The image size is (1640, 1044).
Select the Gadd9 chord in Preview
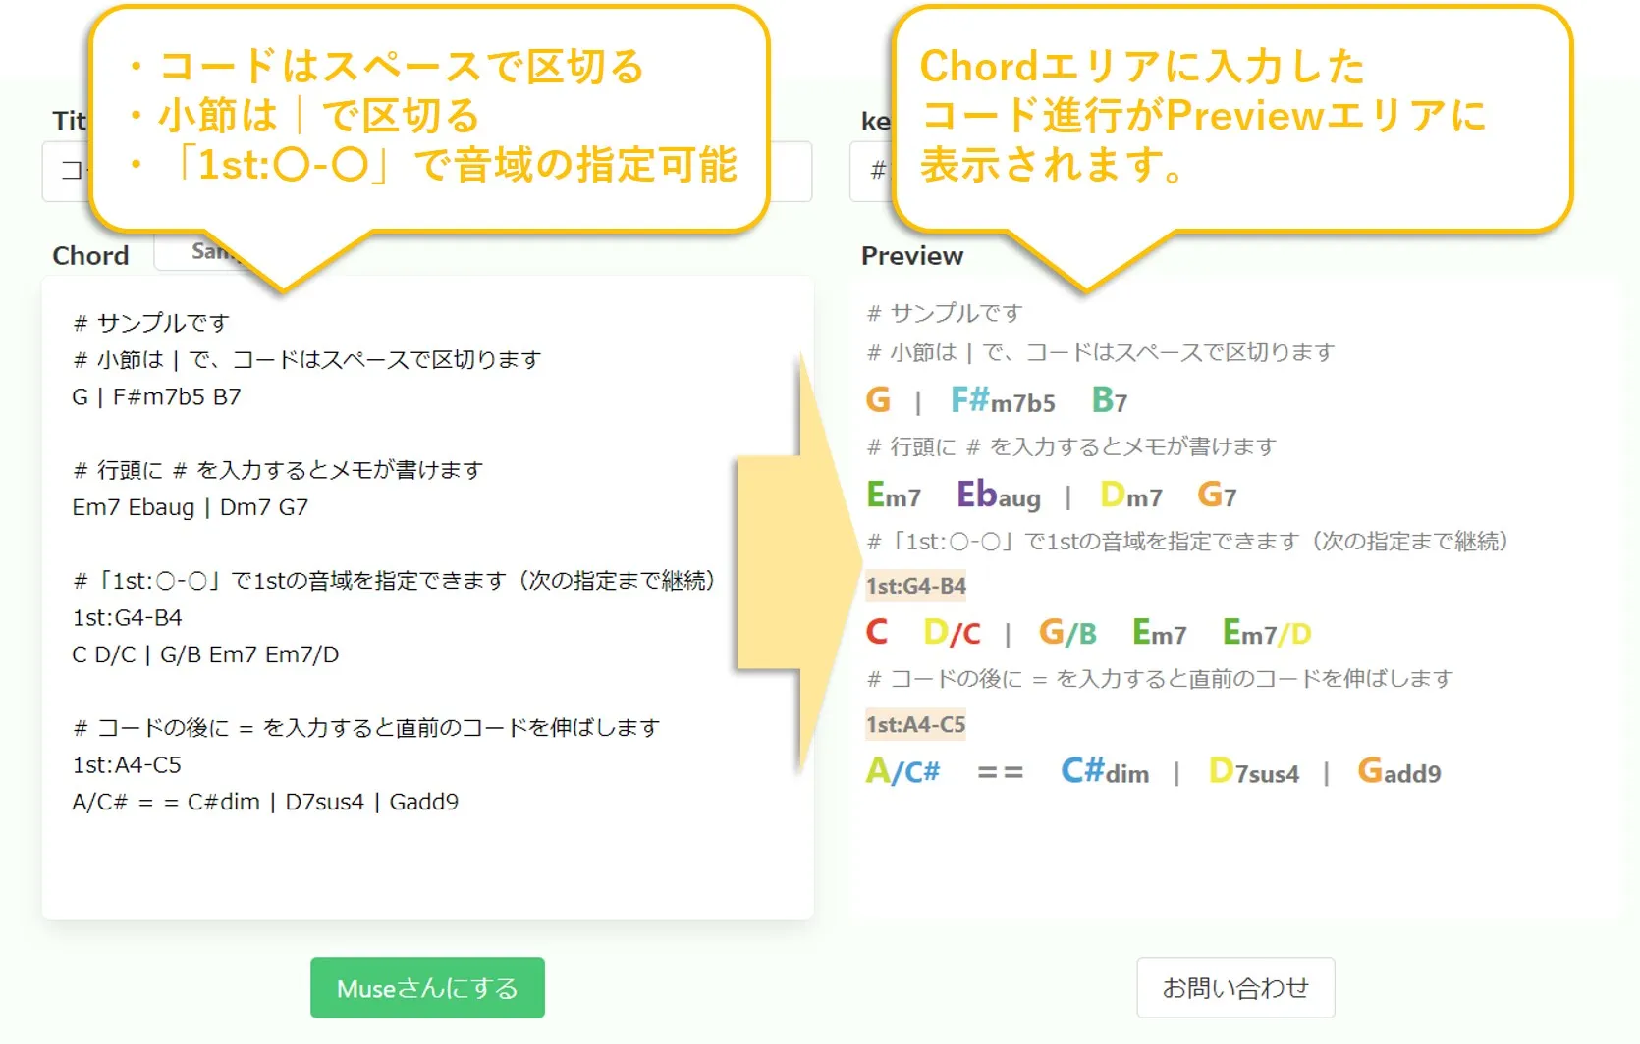[1398, 772]
